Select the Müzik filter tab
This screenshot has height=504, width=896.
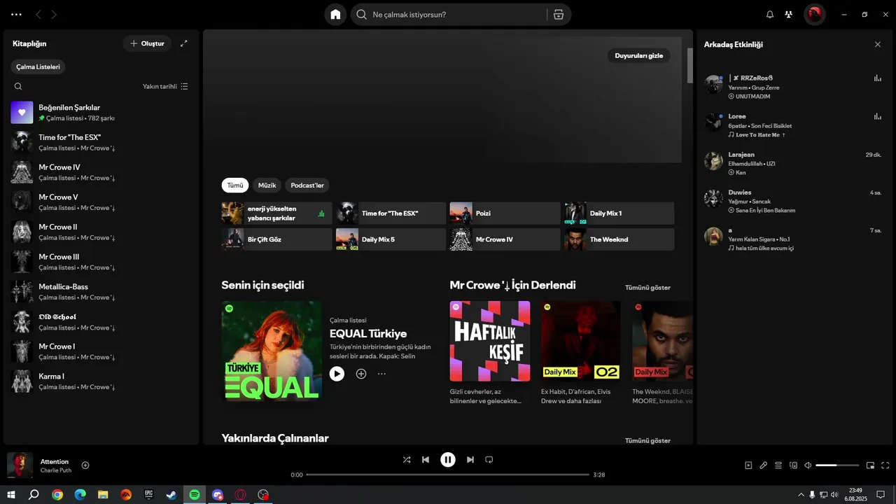pos(267,185)
